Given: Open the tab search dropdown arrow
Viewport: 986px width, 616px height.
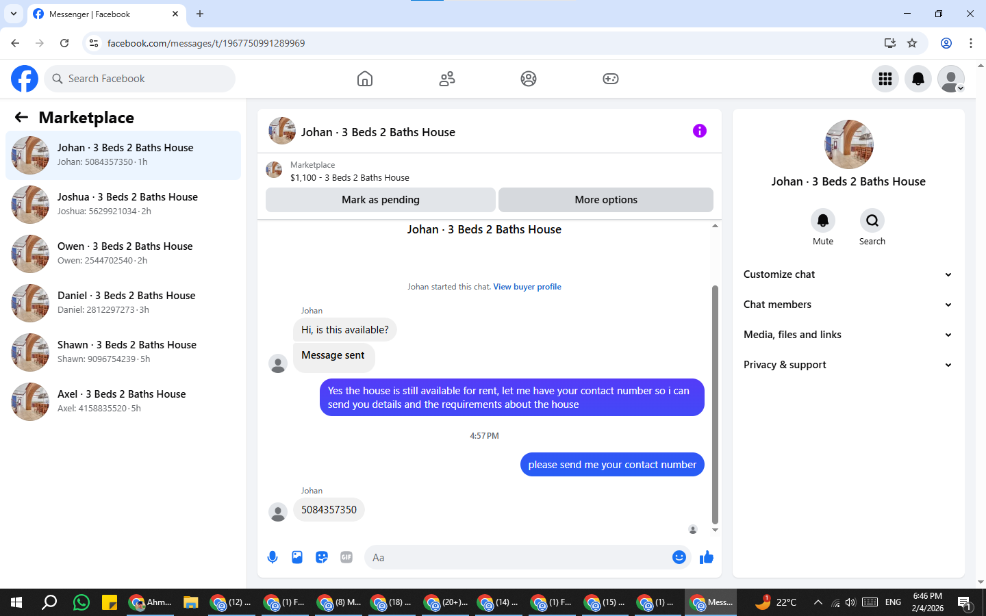Looking at the screenshot, I should click(13, 14).
